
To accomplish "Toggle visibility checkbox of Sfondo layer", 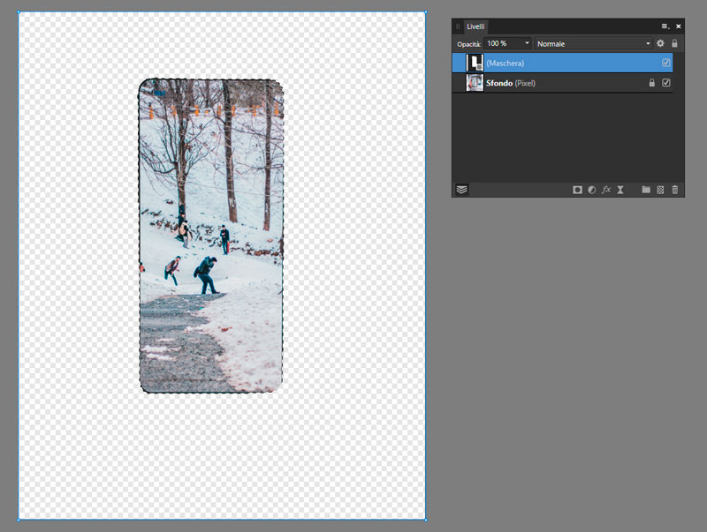I will point(666,83).
